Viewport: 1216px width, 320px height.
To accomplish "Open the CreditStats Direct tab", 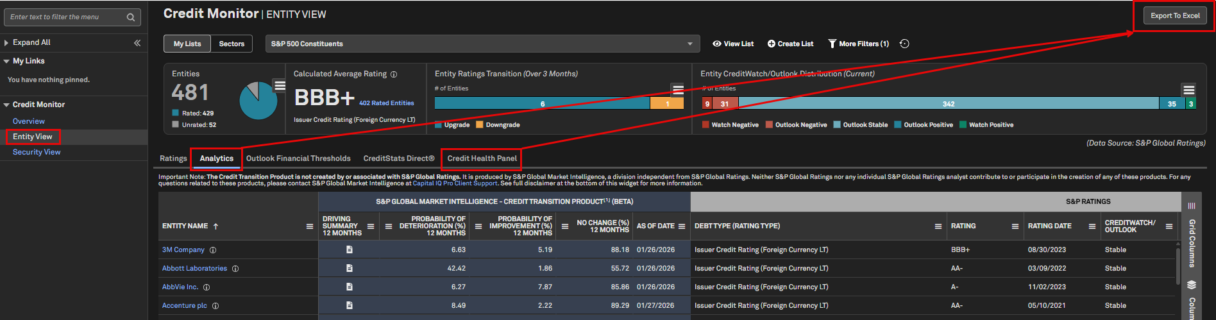I will (x=399, y=158).
